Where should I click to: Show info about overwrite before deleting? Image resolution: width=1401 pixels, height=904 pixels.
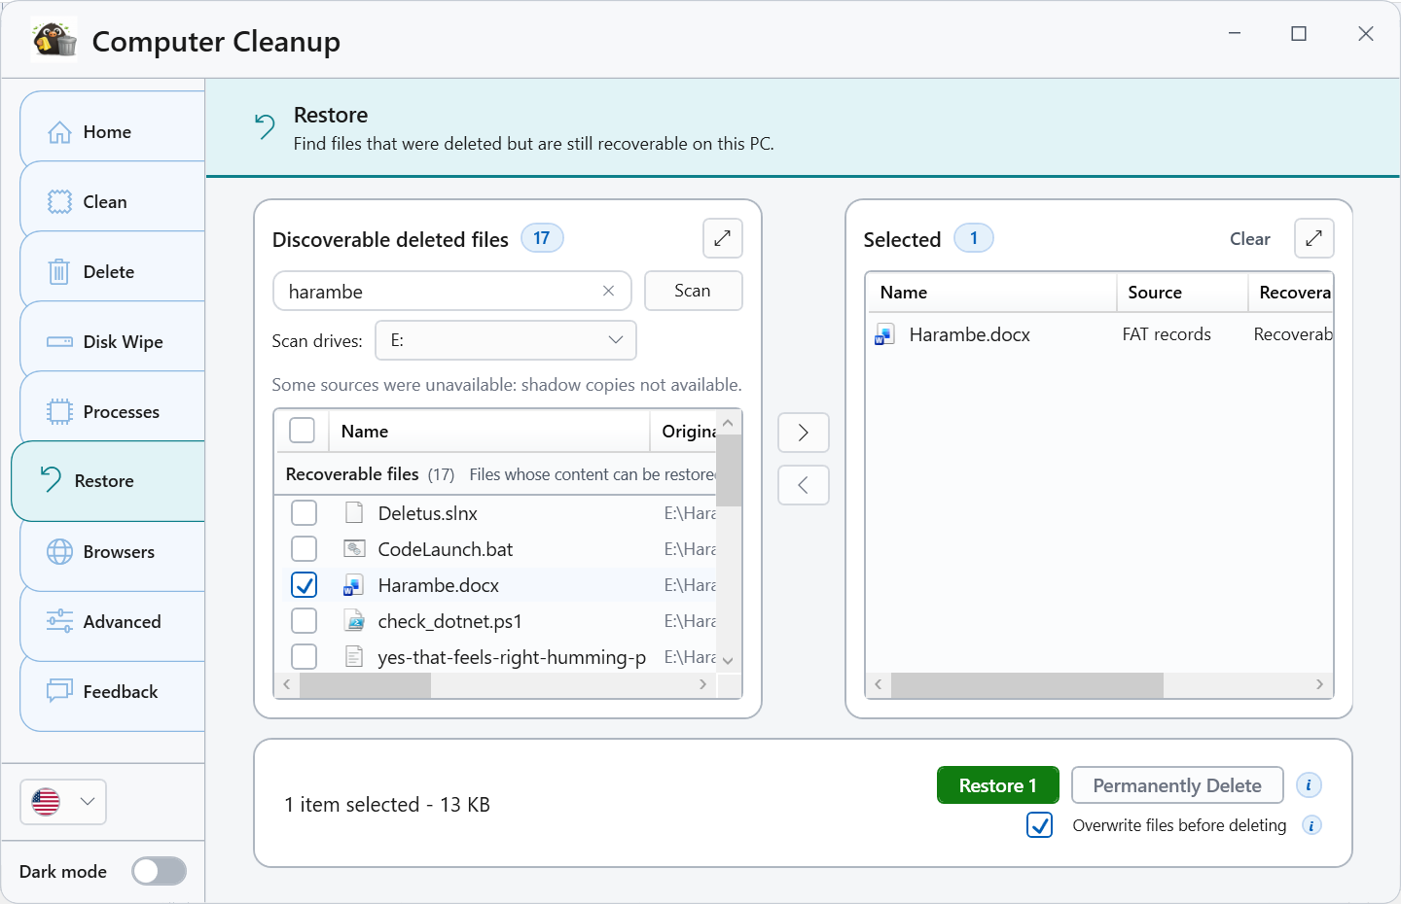pos(1311,825)
